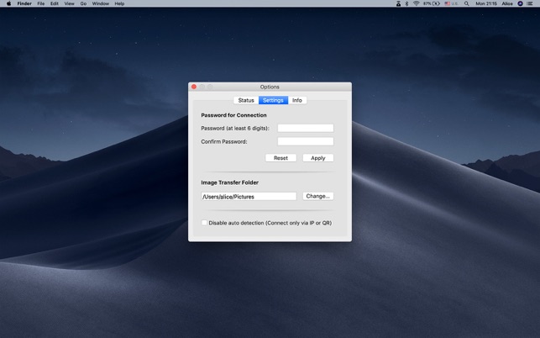Click the app's menu bar status icon

click(x=398, y=3)
